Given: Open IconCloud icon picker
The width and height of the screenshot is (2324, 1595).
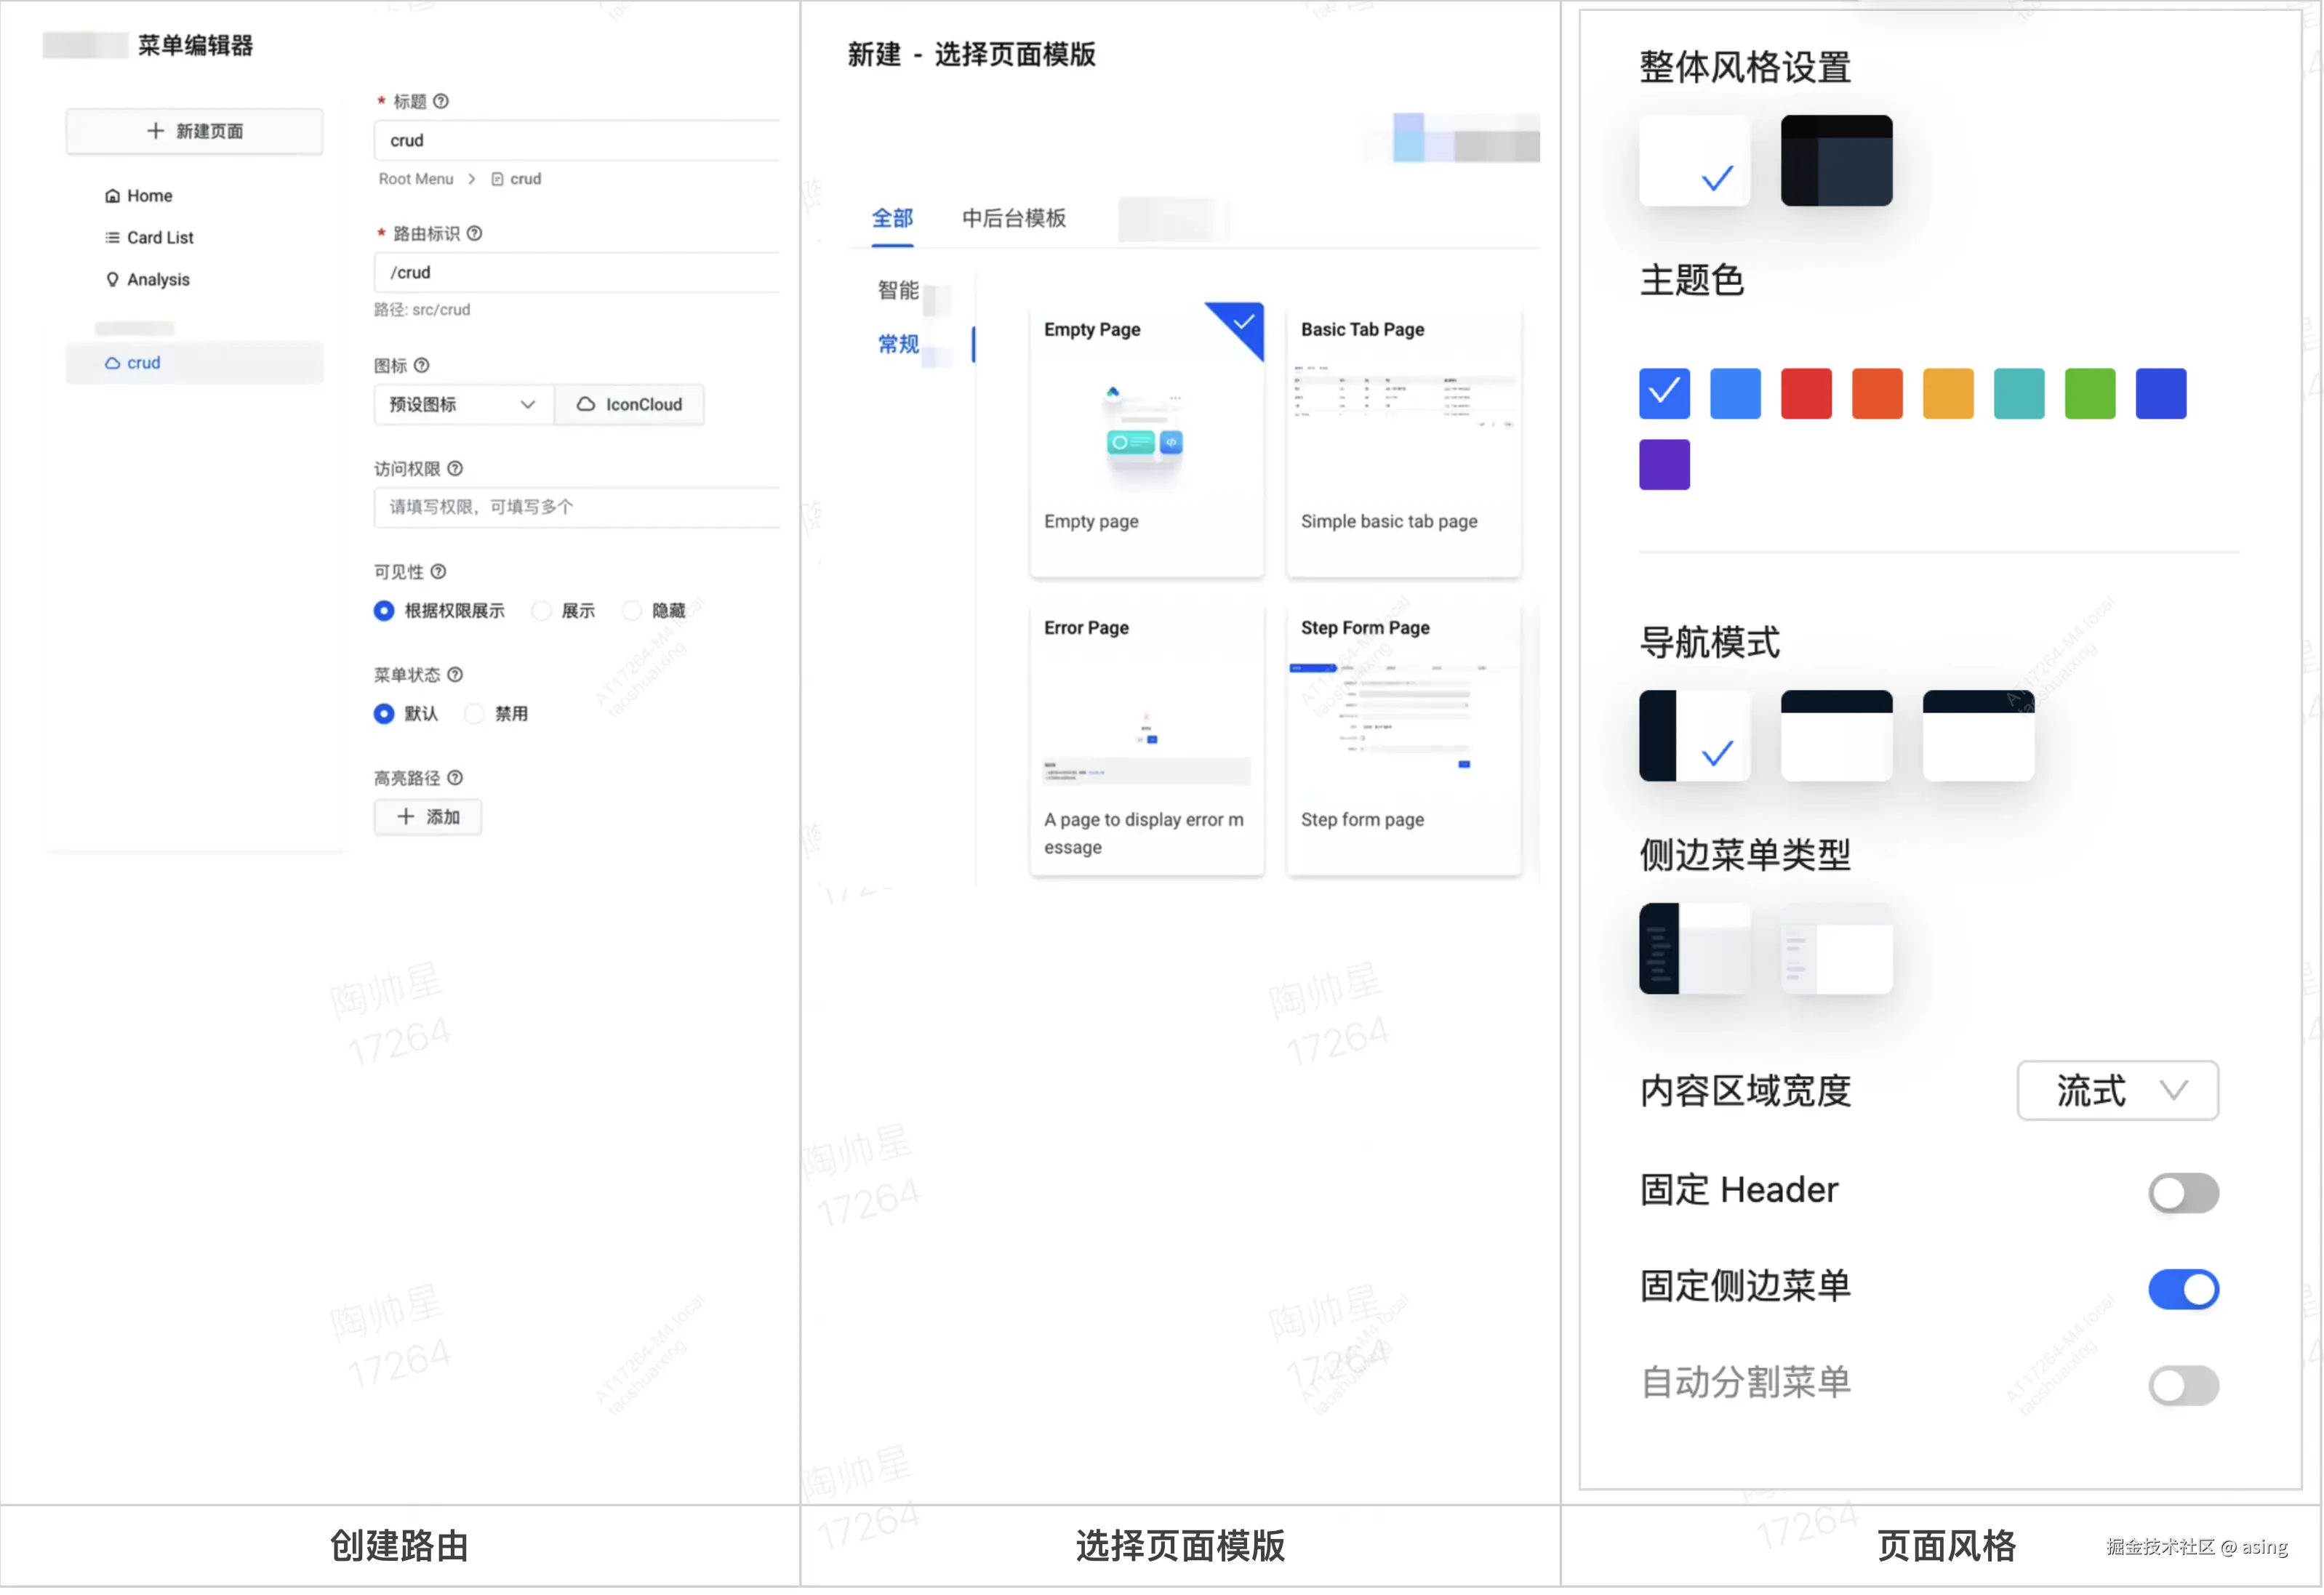Looking at the screenshot, I should [x=630, y=404].
